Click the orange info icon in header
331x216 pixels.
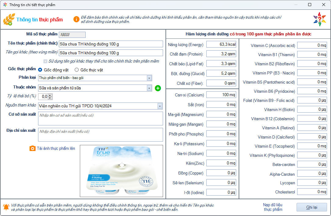point(76,19)
